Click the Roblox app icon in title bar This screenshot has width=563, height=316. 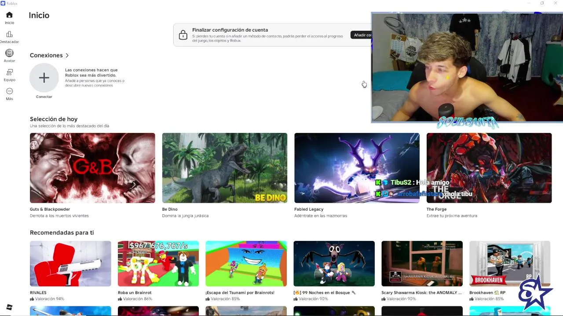(x=3, y=3)
